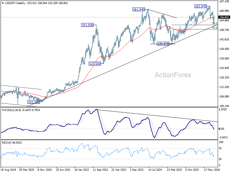Click the dropdown triangle beside USDJPY,Weekly
Image resolution: width=231 pixels, height=173 pixels.
3,3
